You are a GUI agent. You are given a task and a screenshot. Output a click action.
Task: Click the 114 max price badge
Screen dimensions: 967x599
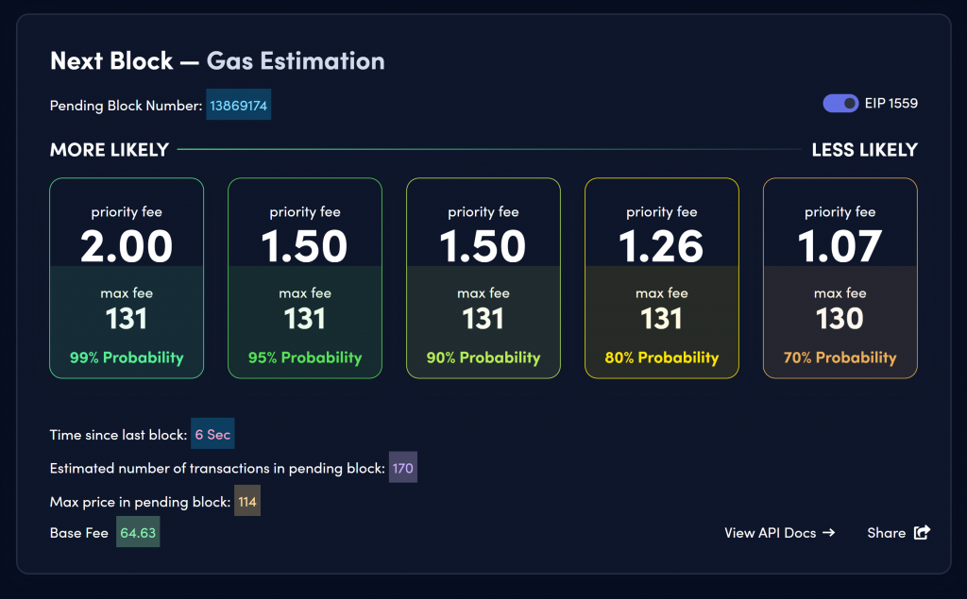[247, 501]
